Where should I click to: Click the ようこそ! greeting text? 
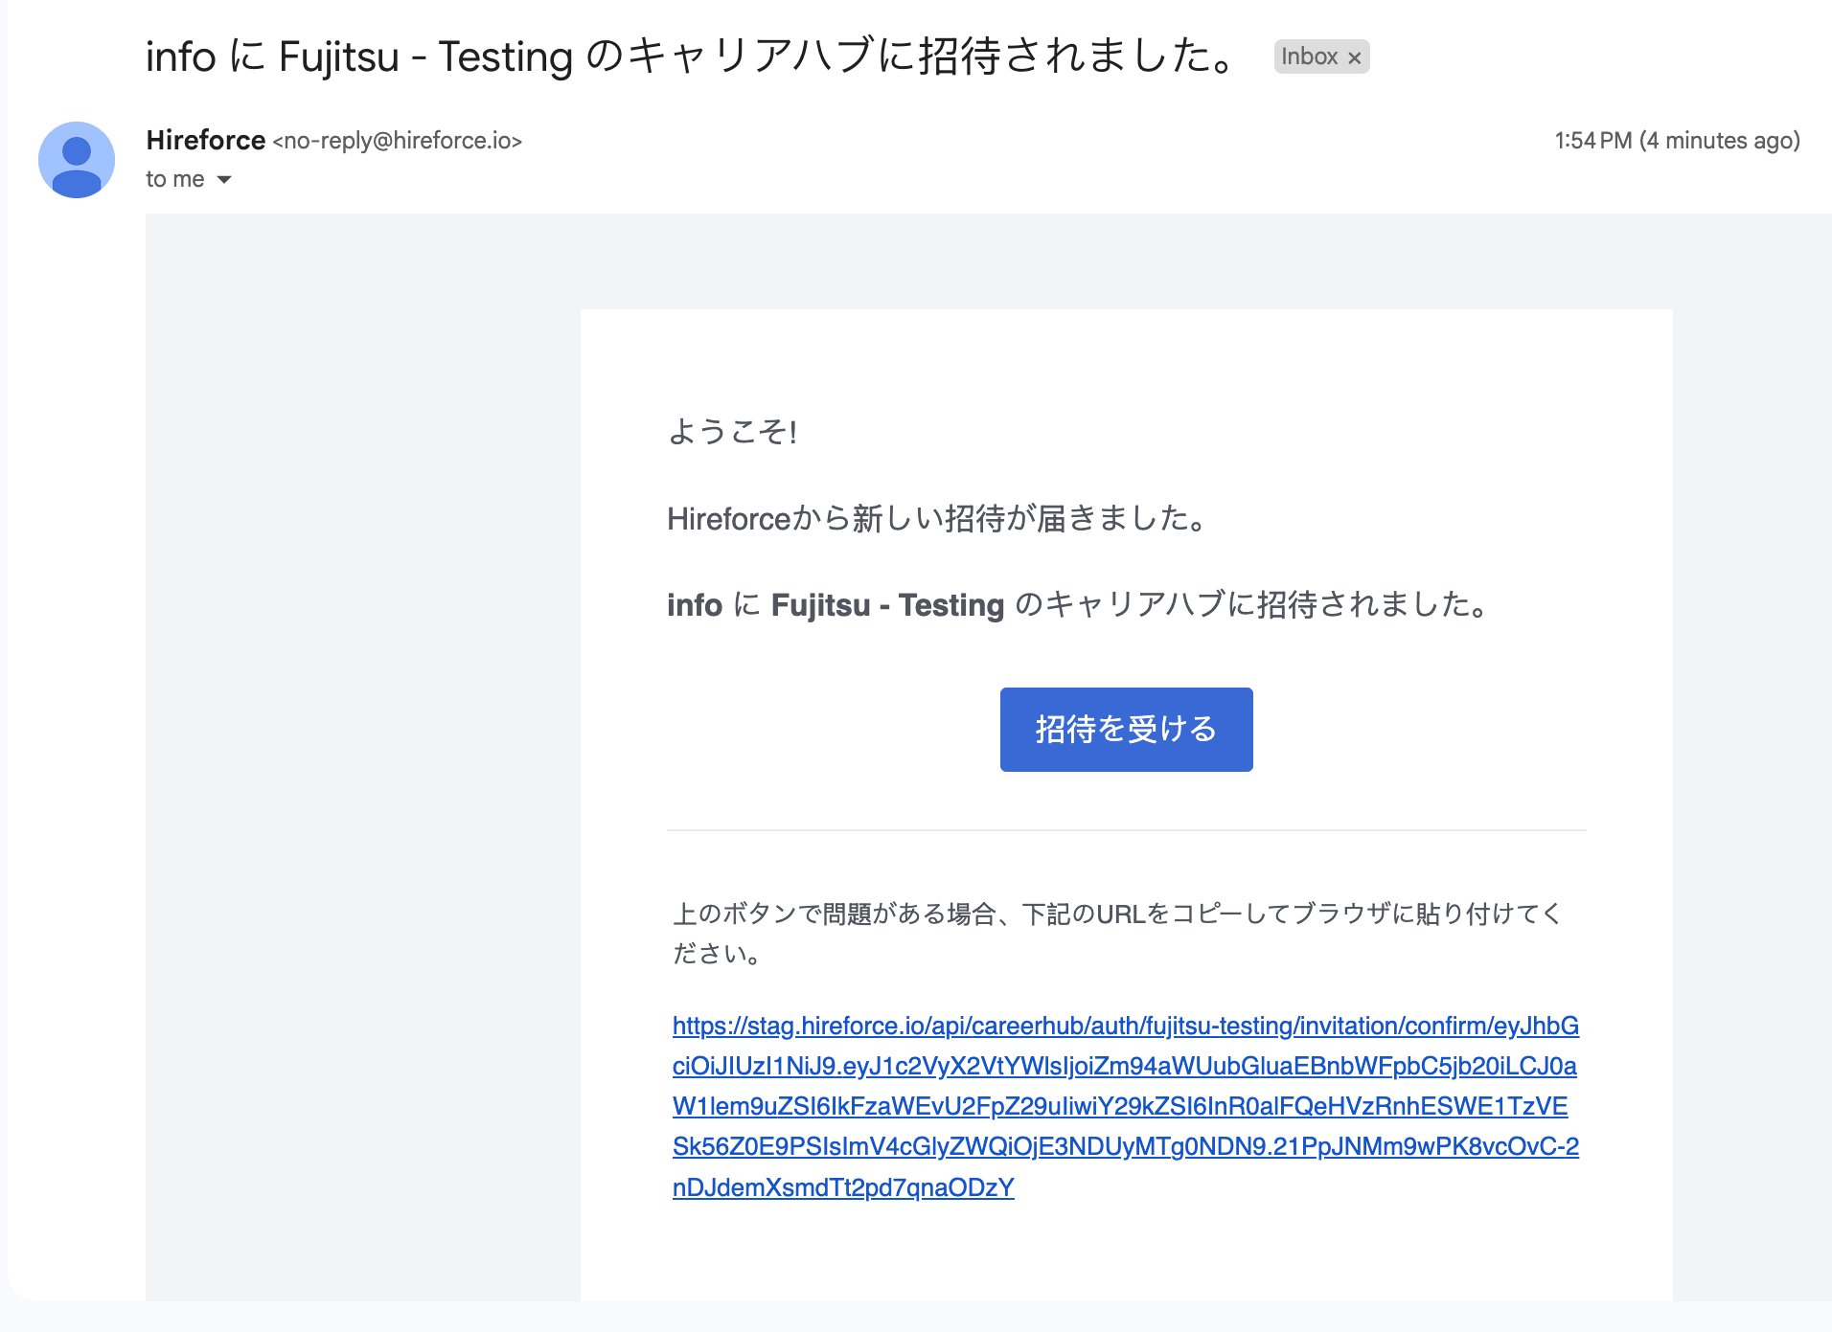point(732,432)
